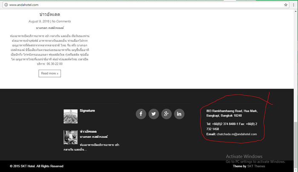Click the scrollbar down arrow

tap(295, 169)
